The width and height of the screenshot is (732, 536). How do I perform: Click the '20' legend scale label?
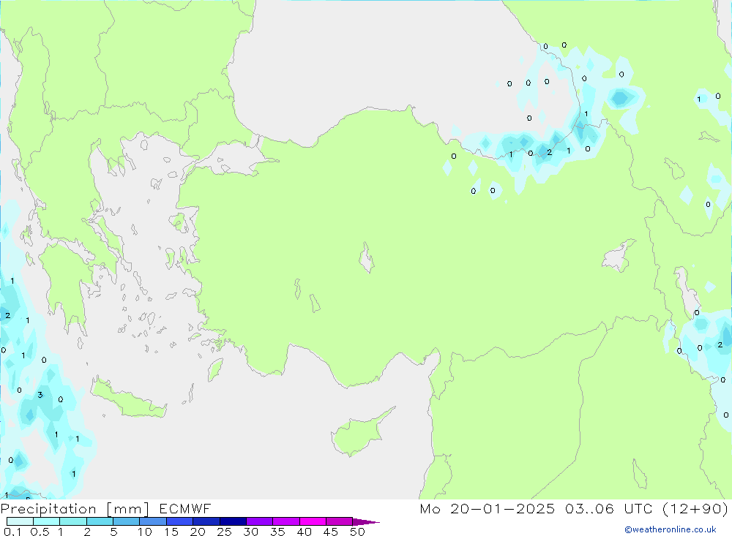[x=198, y=532]
